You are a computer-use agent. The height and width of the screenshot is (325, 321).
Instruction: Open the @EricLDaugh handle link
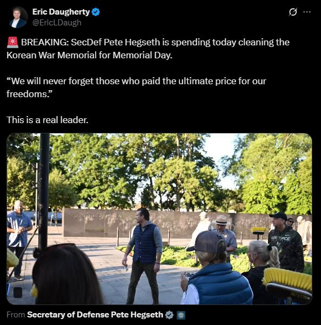(x=57, y=22)
